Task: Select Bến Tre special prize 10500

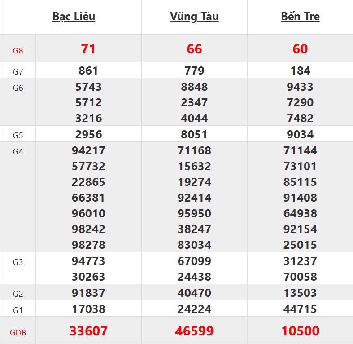Action: point(300,331)
